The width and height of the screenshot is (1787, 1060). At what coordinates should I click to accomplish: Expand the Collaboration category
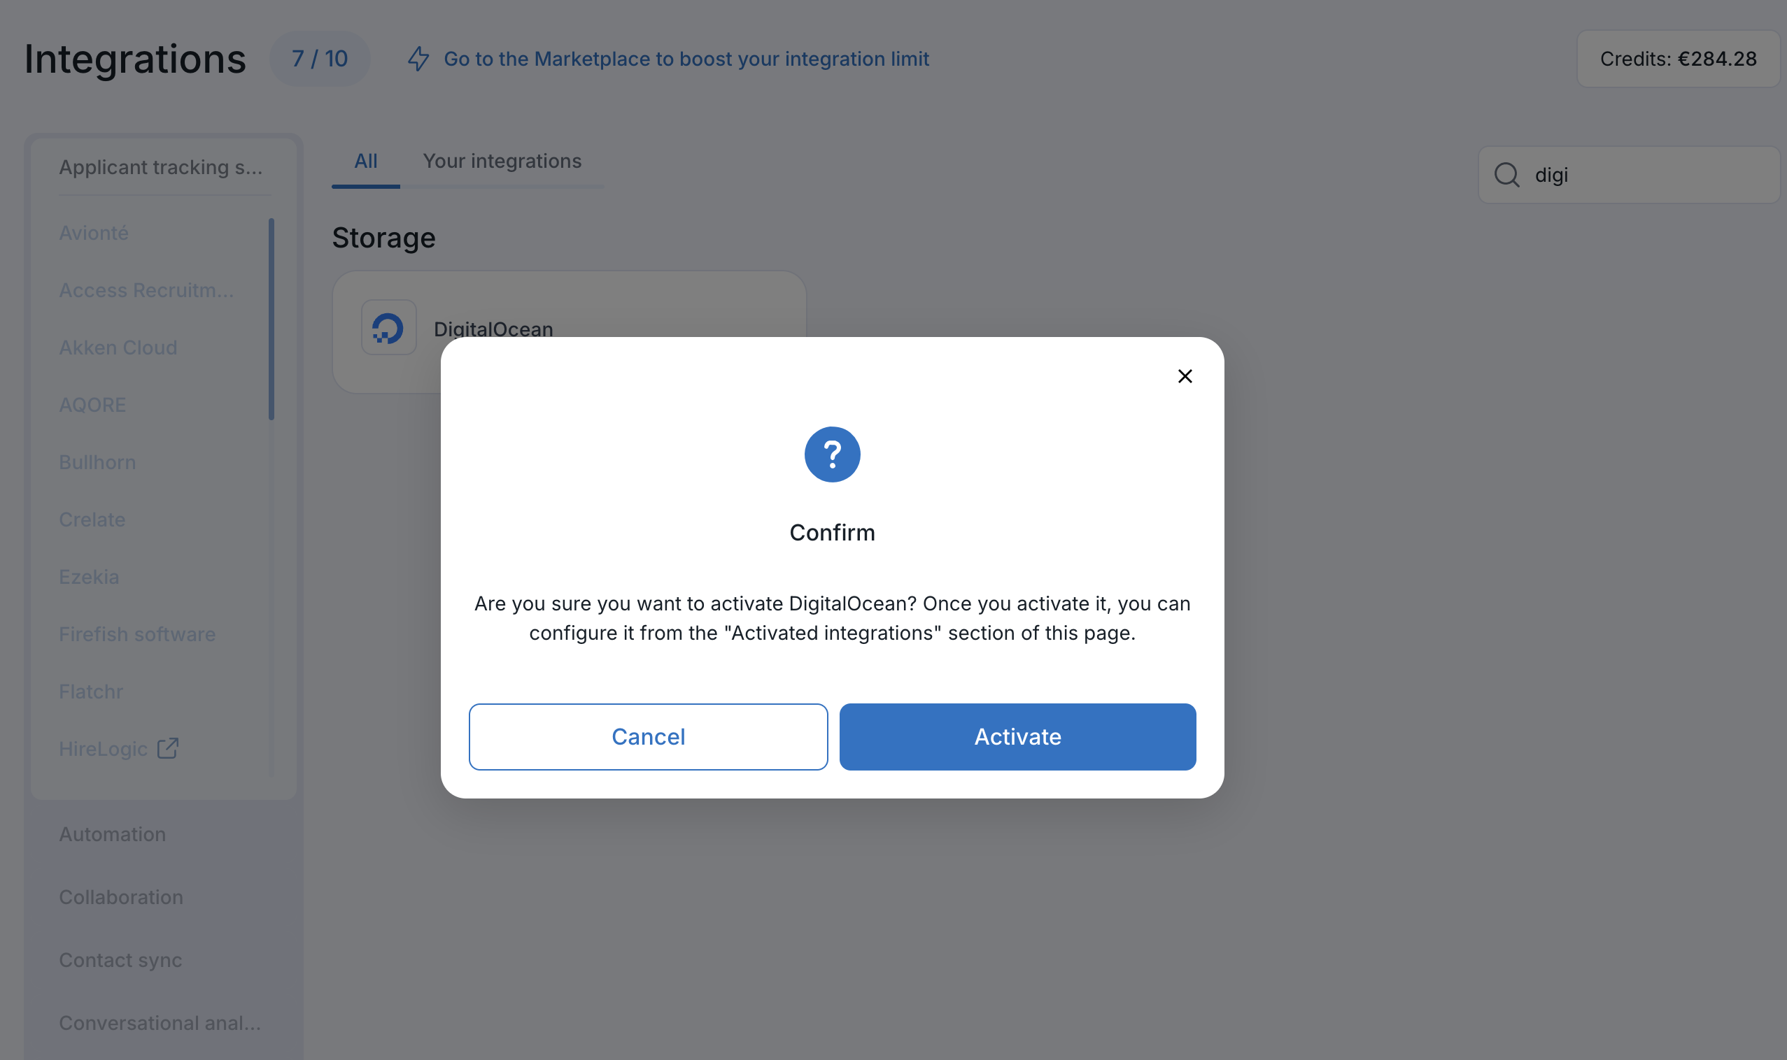click(121, 896)
